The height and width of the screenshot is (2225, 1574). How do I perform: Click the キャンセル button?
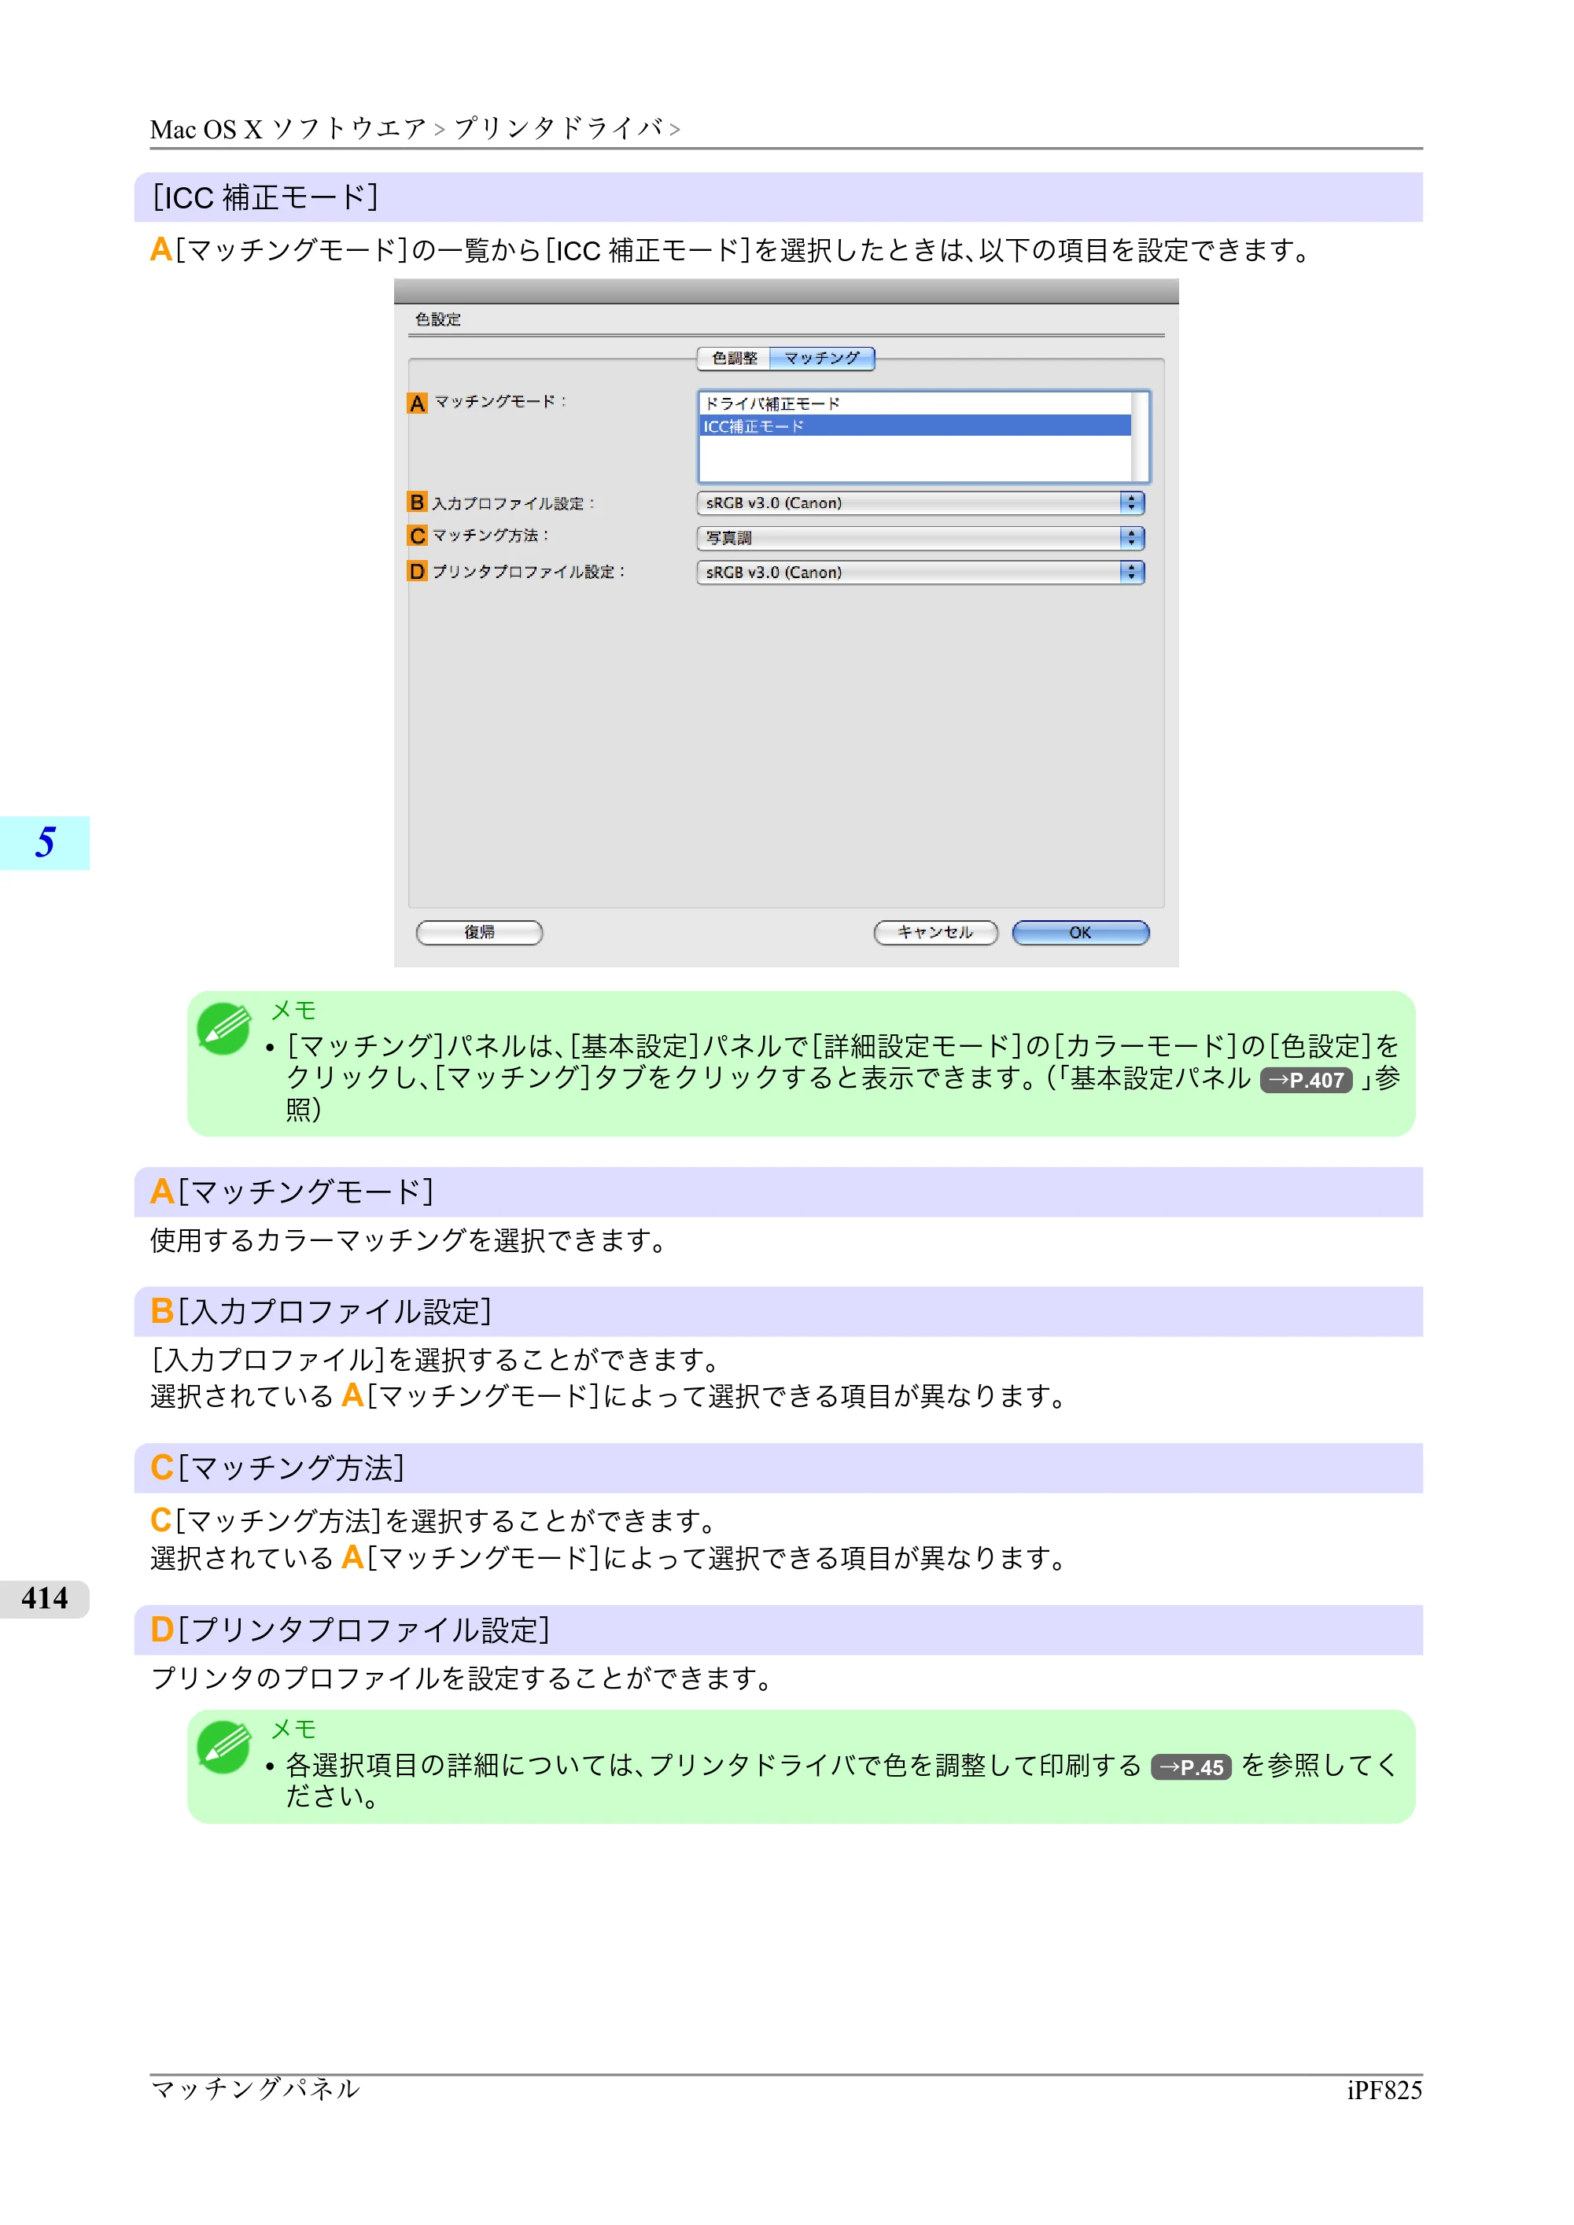coord(935,932)
